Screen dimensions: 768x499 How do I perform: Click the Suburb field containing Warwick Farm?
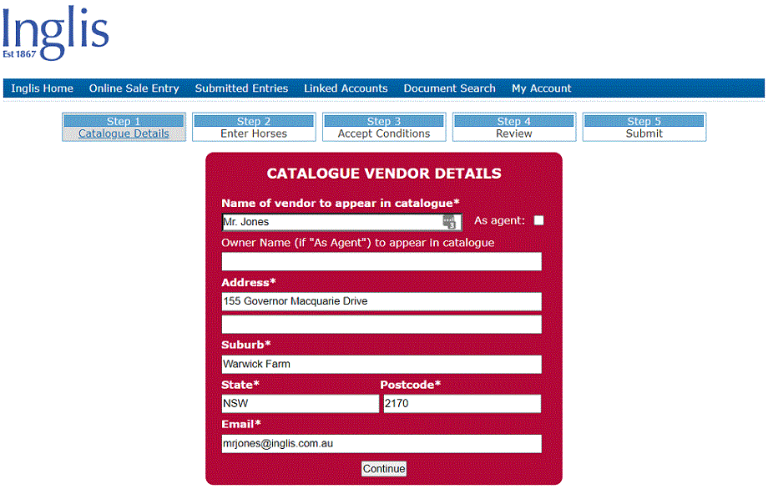coord(381,365)
